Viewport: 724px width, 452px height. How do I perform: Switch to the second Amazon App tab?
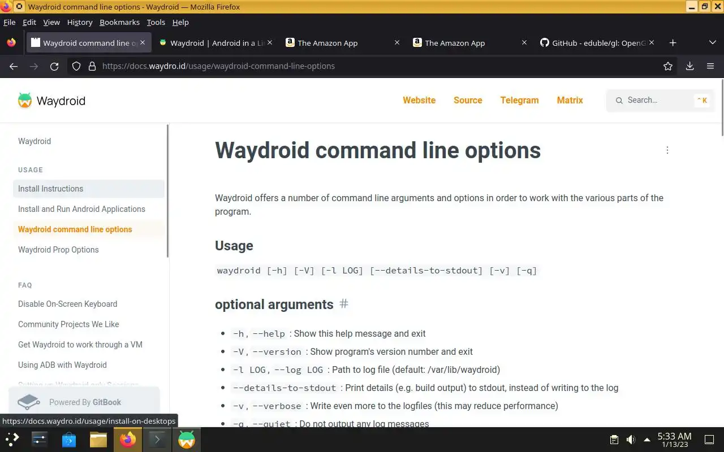click(470, 43)
